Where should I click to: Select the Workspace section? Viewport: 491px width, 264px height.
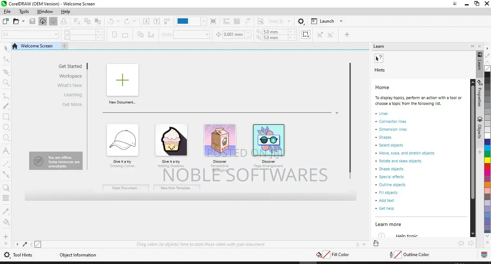pyautogui.click(x=70, y=76)
